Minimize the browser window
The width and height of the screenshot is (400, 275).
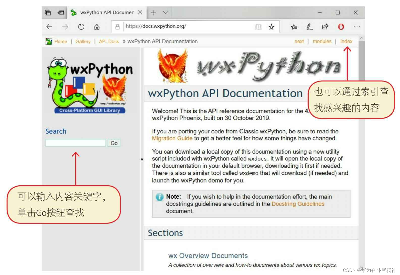tap(319, 12)
